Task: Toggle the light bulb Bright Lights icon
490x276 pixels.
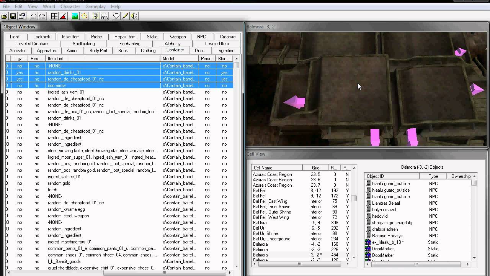Action: tap(96, 16)
